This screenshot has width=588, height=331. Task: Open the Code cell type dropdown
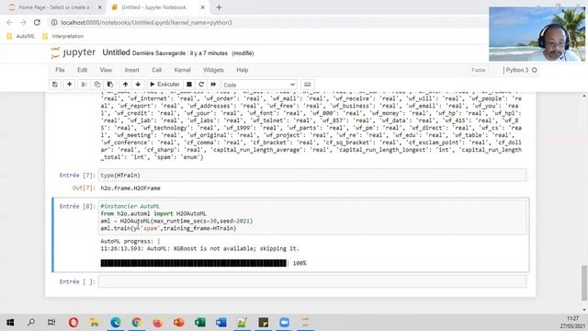259,85
